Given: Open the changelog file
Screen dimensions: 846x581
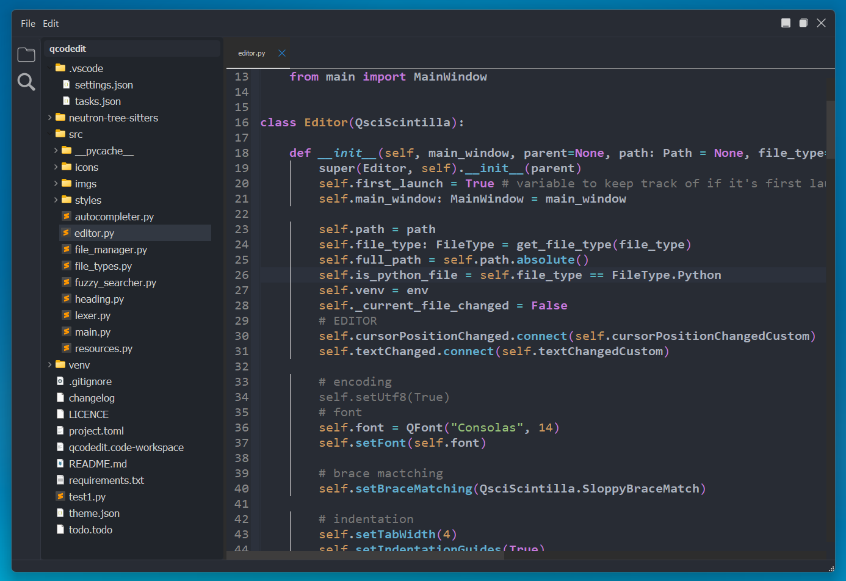Looking at the screenshot, I should coord(92,398).
